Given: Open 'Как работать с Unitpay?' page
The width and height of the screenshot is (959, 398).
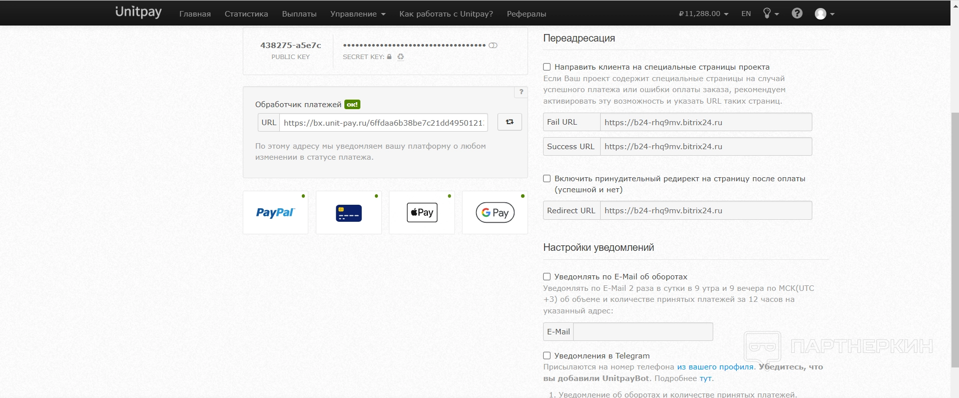Looking at the screenshot, I should coord(446,14).
